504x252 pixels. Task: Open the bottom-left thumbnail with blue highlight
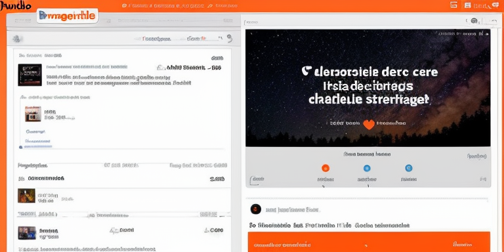(27, 233)
